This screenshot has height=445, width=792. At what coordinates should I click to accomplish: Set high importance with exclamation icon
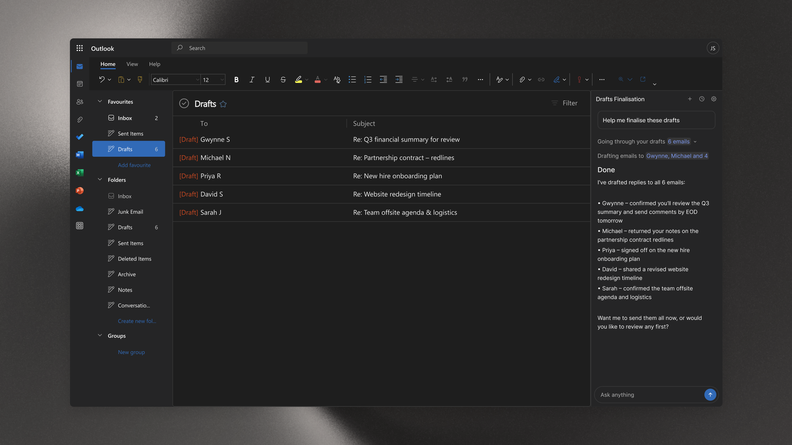click(579, 79)
